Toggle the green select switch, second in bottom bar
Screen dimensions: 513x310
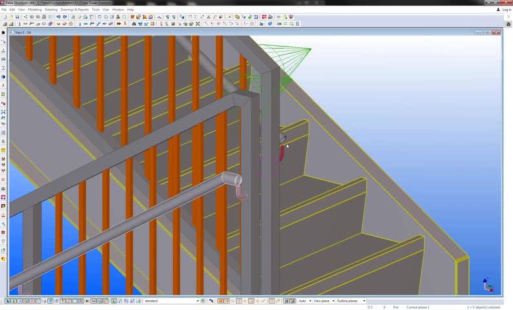(14, 301)
